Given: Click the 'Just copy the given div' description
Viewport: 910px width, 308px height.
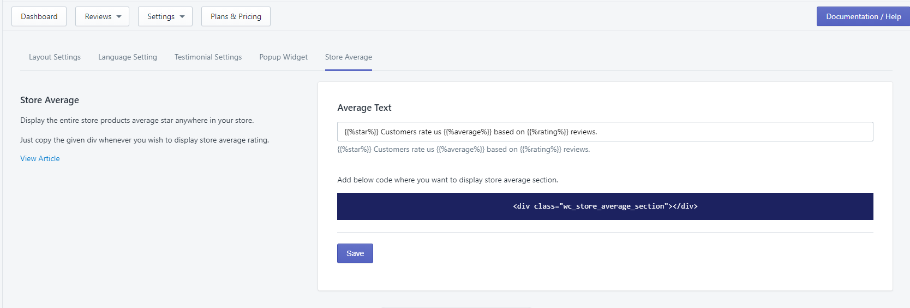Looking at the screenshot, I should [x=145, y=140].
